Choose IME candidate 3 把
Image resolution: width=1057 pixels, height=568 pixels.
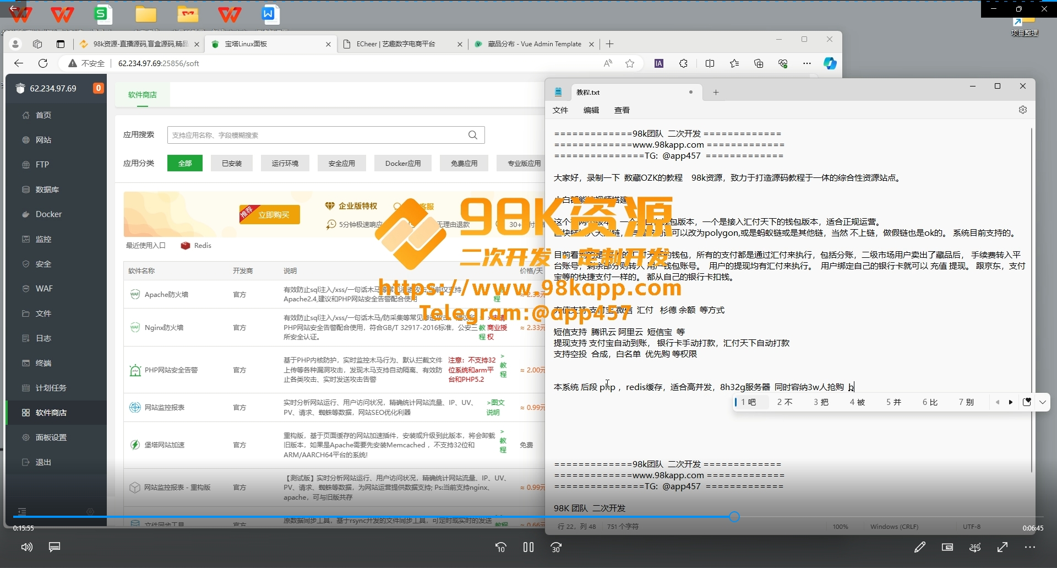tap(821, 402)
